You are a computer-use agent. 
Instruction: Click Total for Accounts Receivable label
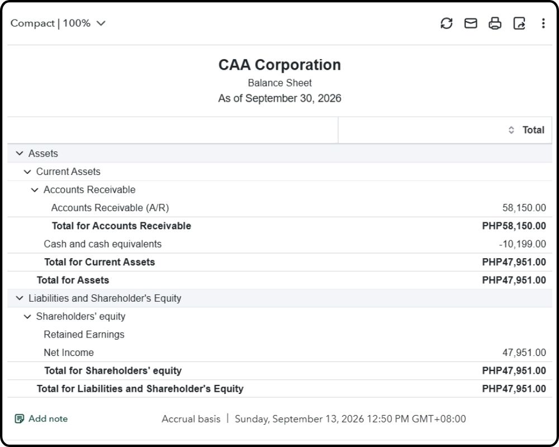tap(121, 226)
